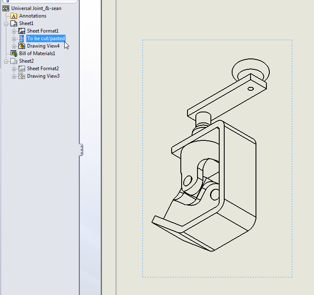Expand the Drawing View3 node
The width and height of the screenshot is (314, 295).
pyautogui.click(x=14, y=76)
